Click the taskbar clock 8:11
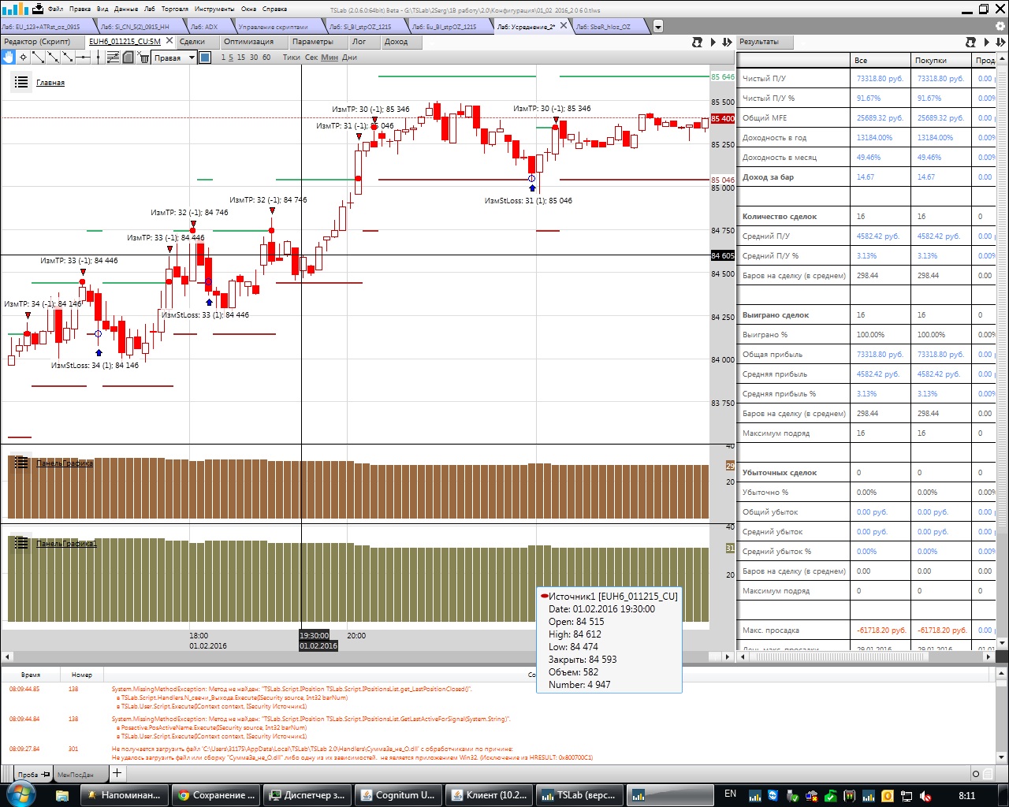The width and height of the screenshot is (1009, 807). [x=966, y=795]
